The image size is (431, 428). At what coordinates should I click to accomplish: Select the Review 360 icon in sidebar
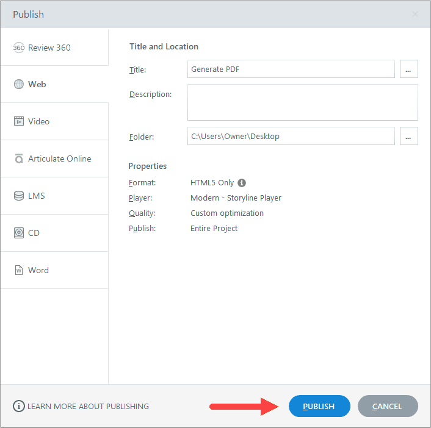[x=19, y=48]
